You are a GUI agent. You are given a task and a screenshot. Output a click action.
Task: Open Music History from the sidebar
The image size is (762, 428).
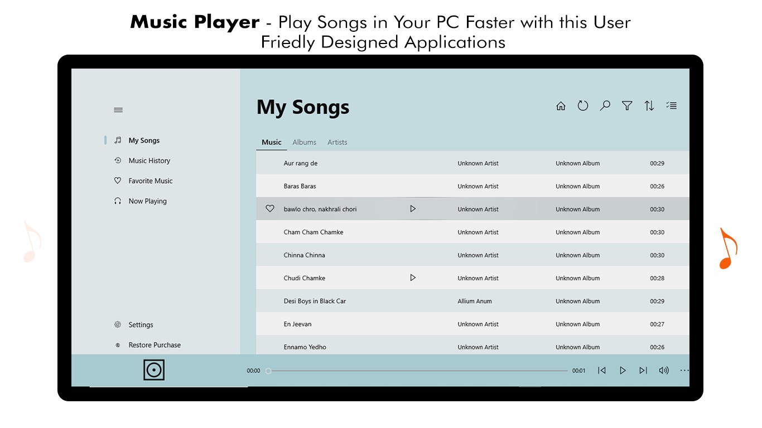[149, 160]
